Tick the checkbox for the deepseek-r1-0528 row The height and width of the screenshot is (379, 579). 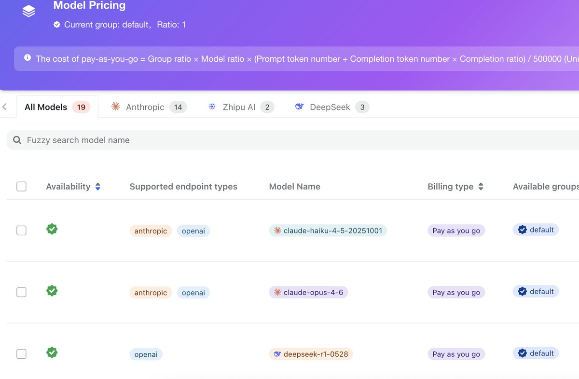tap(21, 354)
